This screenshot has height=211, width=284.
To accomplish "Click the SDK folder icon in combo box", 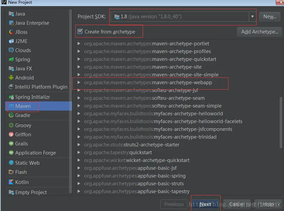I will (x=117, y=17).
